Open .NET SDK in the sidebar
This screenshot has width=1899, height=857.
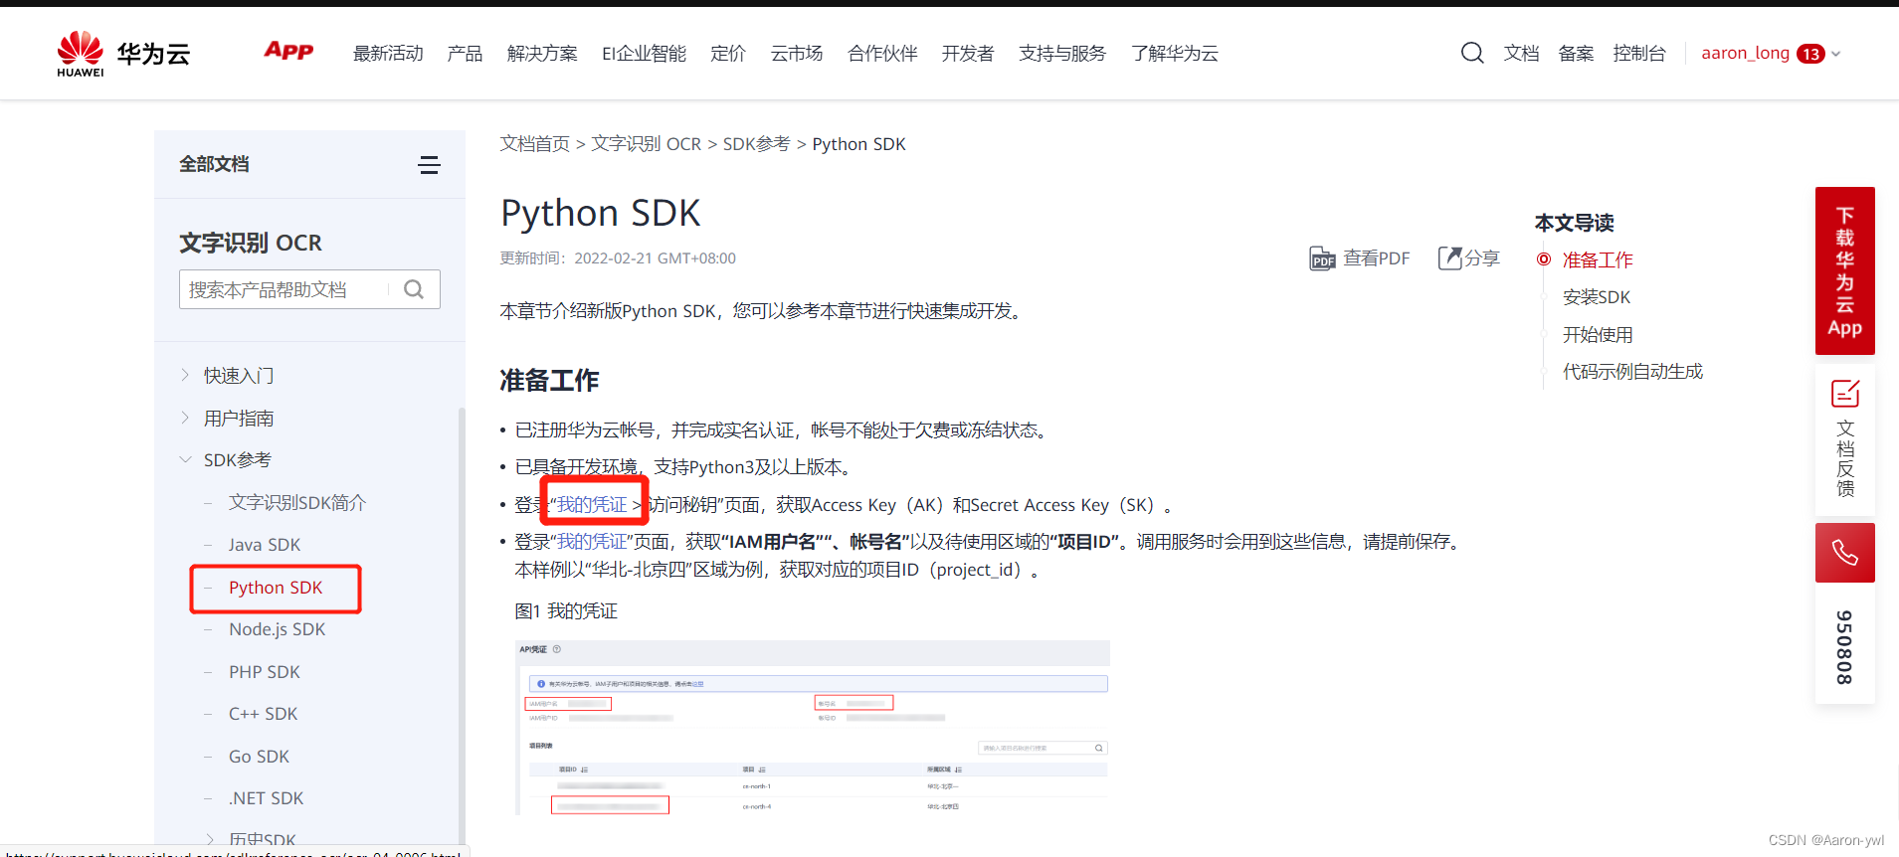267,798
